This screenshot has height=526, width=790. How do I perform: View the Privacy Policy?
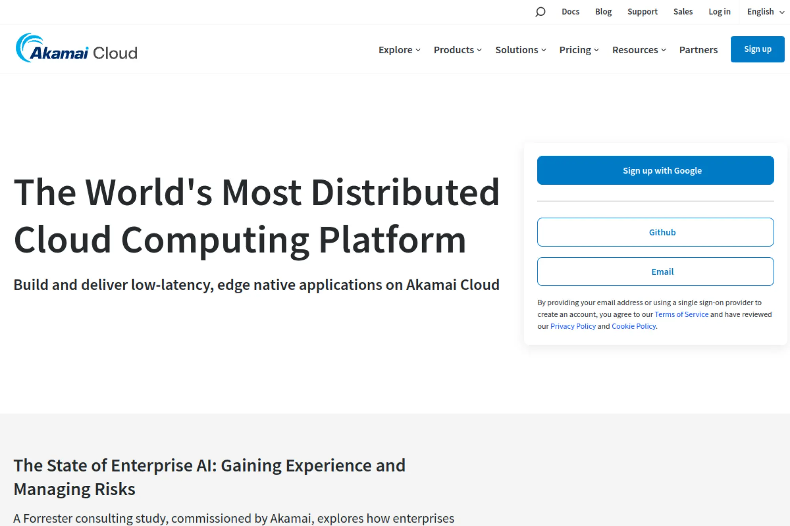pos(573,326)
